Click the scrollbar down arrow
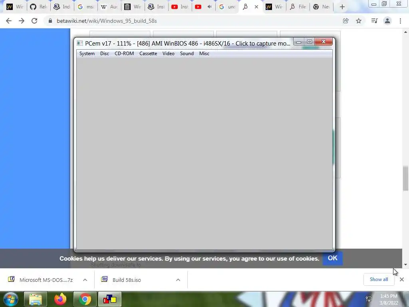 tap(405, 265)
